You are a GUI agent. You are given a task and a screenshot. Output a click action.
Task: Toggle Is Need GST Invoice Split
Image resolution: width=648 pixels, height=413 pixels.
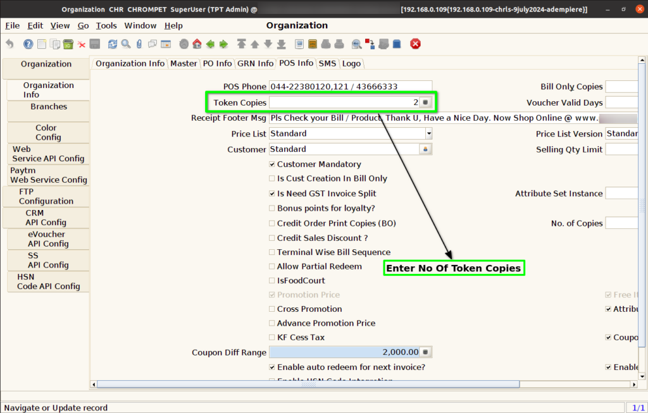click(x=272, y=194)
